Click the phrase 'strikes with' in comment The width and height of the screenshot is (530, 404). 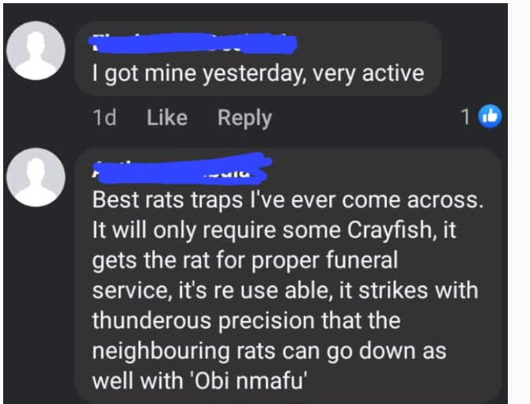coord(418,290)
